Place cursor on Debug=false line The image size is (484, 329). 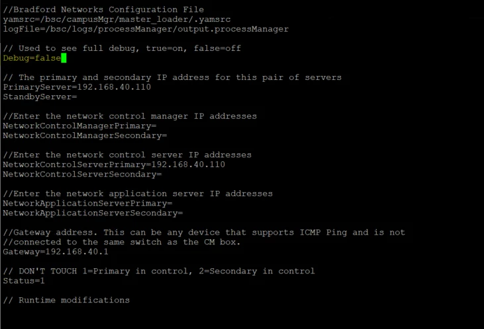point(32,58)
